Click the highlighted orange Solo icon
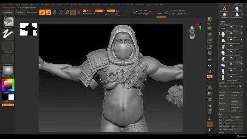The height and width of the screenshot is (139, 247). [x=210, y=124]
